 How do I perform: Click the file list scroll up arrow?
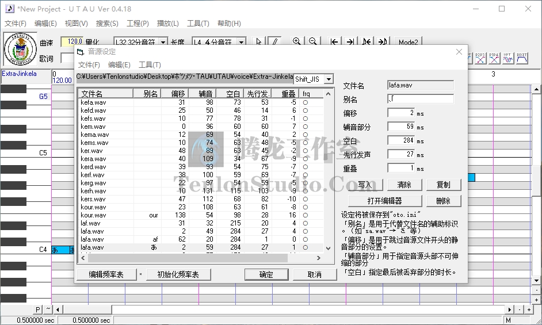(328, 94)
